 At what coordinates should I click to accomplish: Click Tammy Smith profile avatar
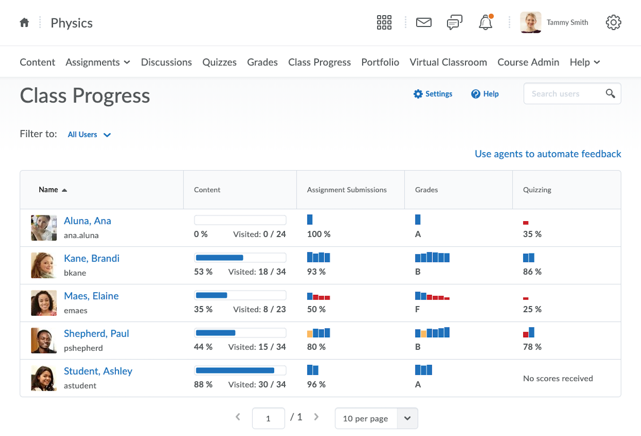coord(530,23)
